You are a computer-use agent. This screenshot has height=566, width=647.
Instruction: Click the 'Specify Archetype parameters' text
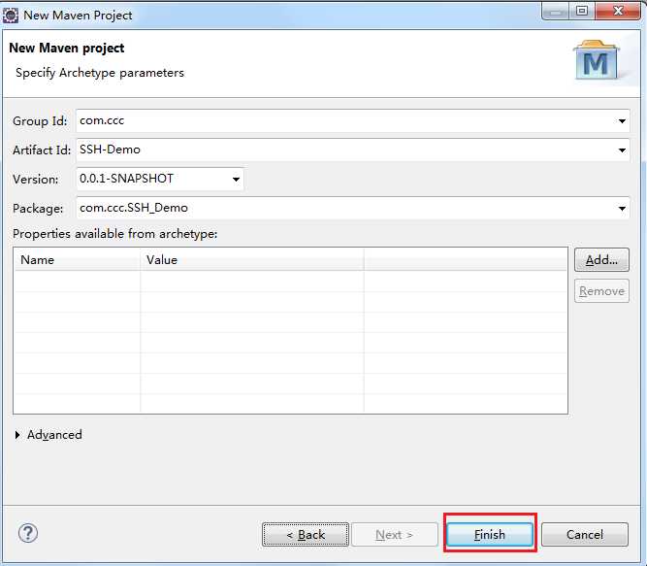tap(100, 73)
